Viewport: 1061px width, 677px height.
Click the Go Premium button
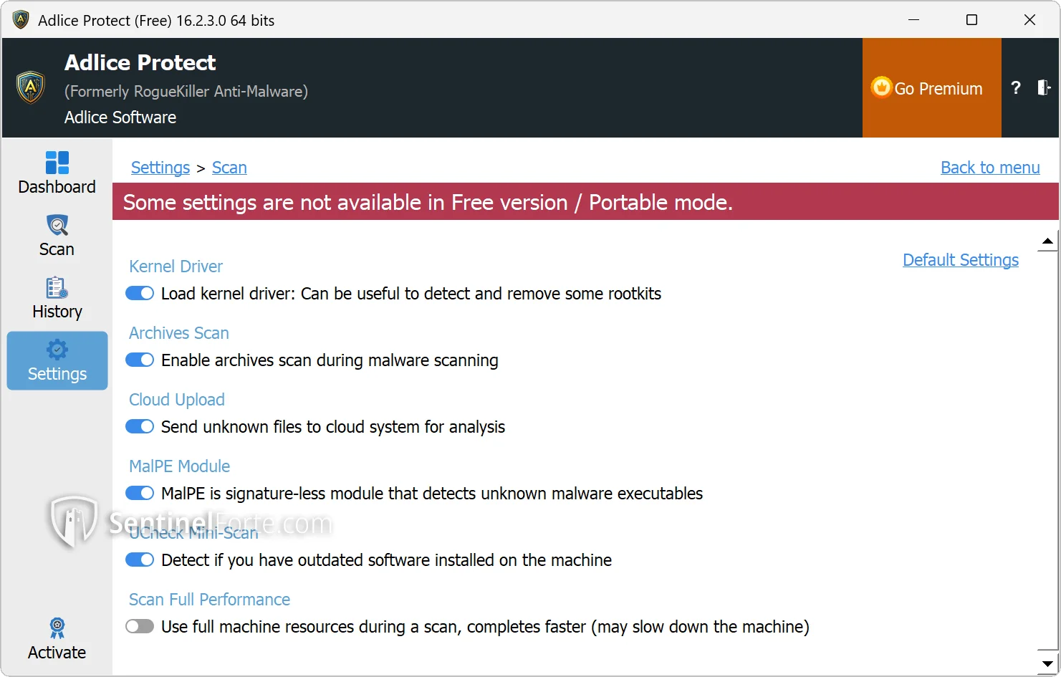tap(931, 88)
